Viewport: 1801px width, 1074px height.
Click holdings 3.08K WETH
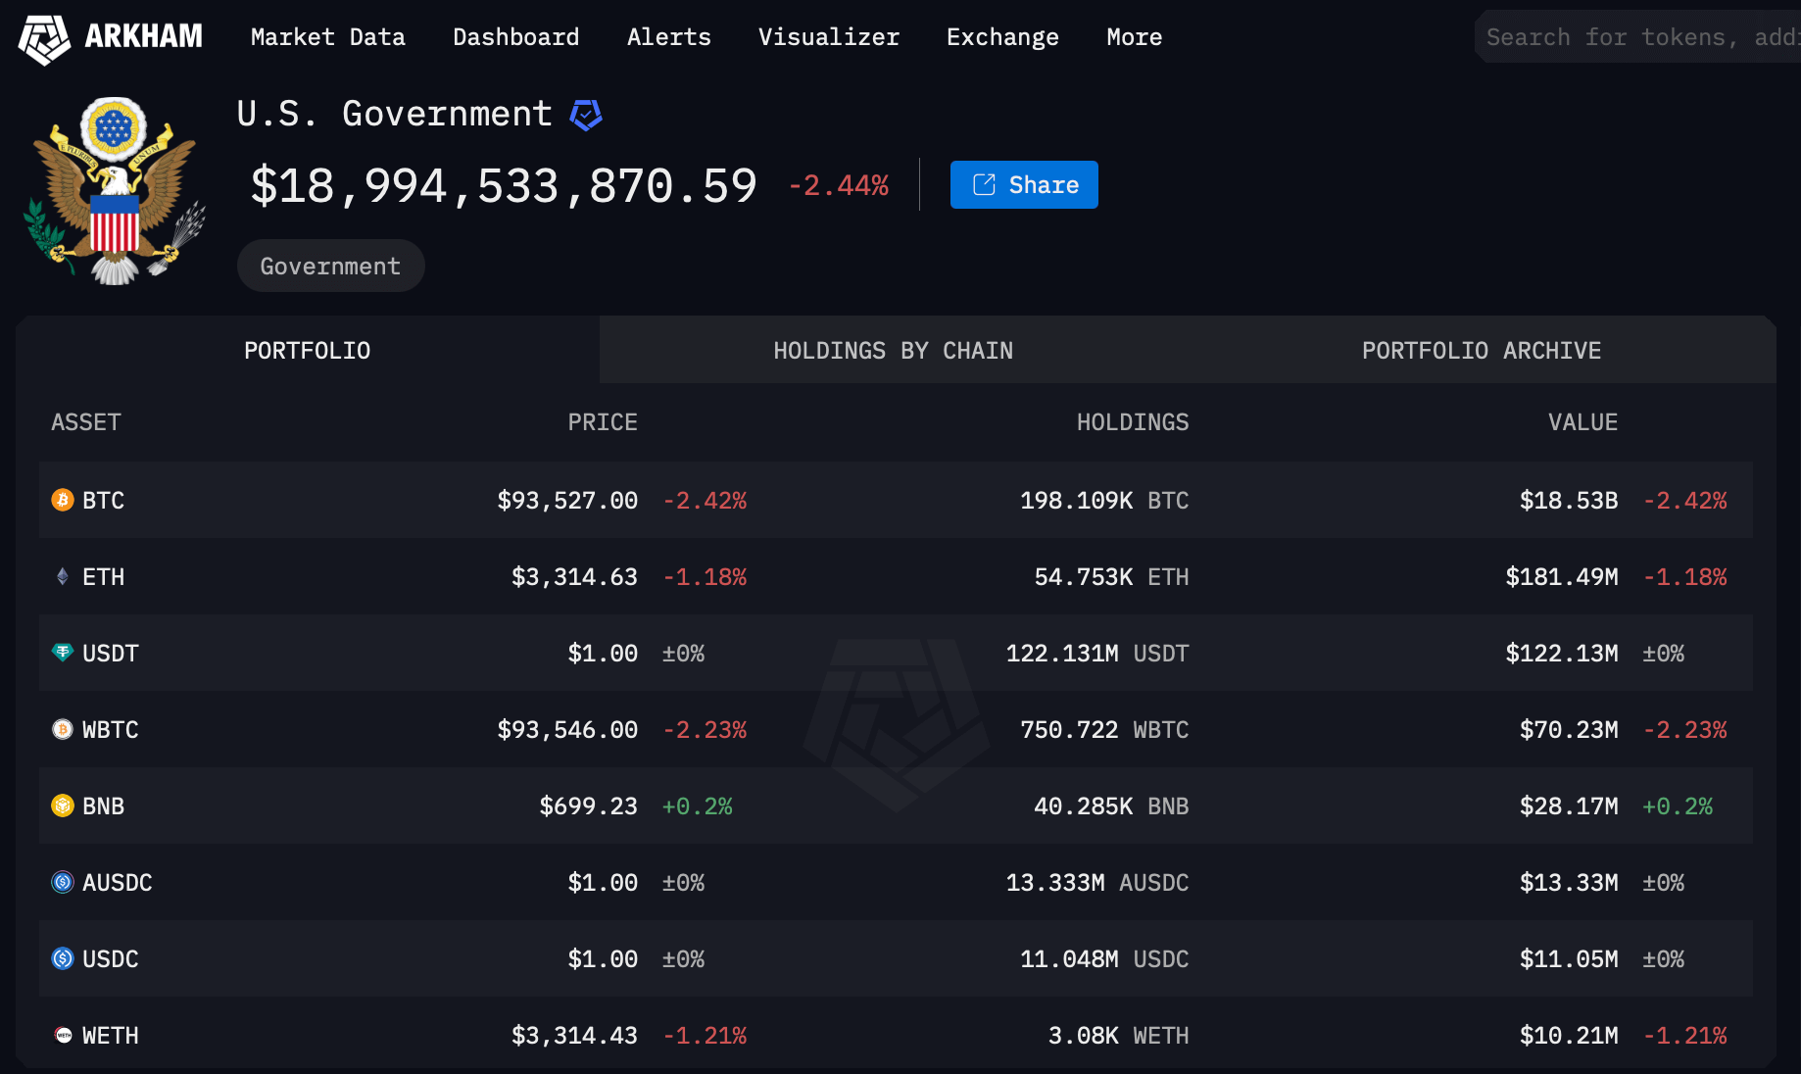coord(1118,1035)
